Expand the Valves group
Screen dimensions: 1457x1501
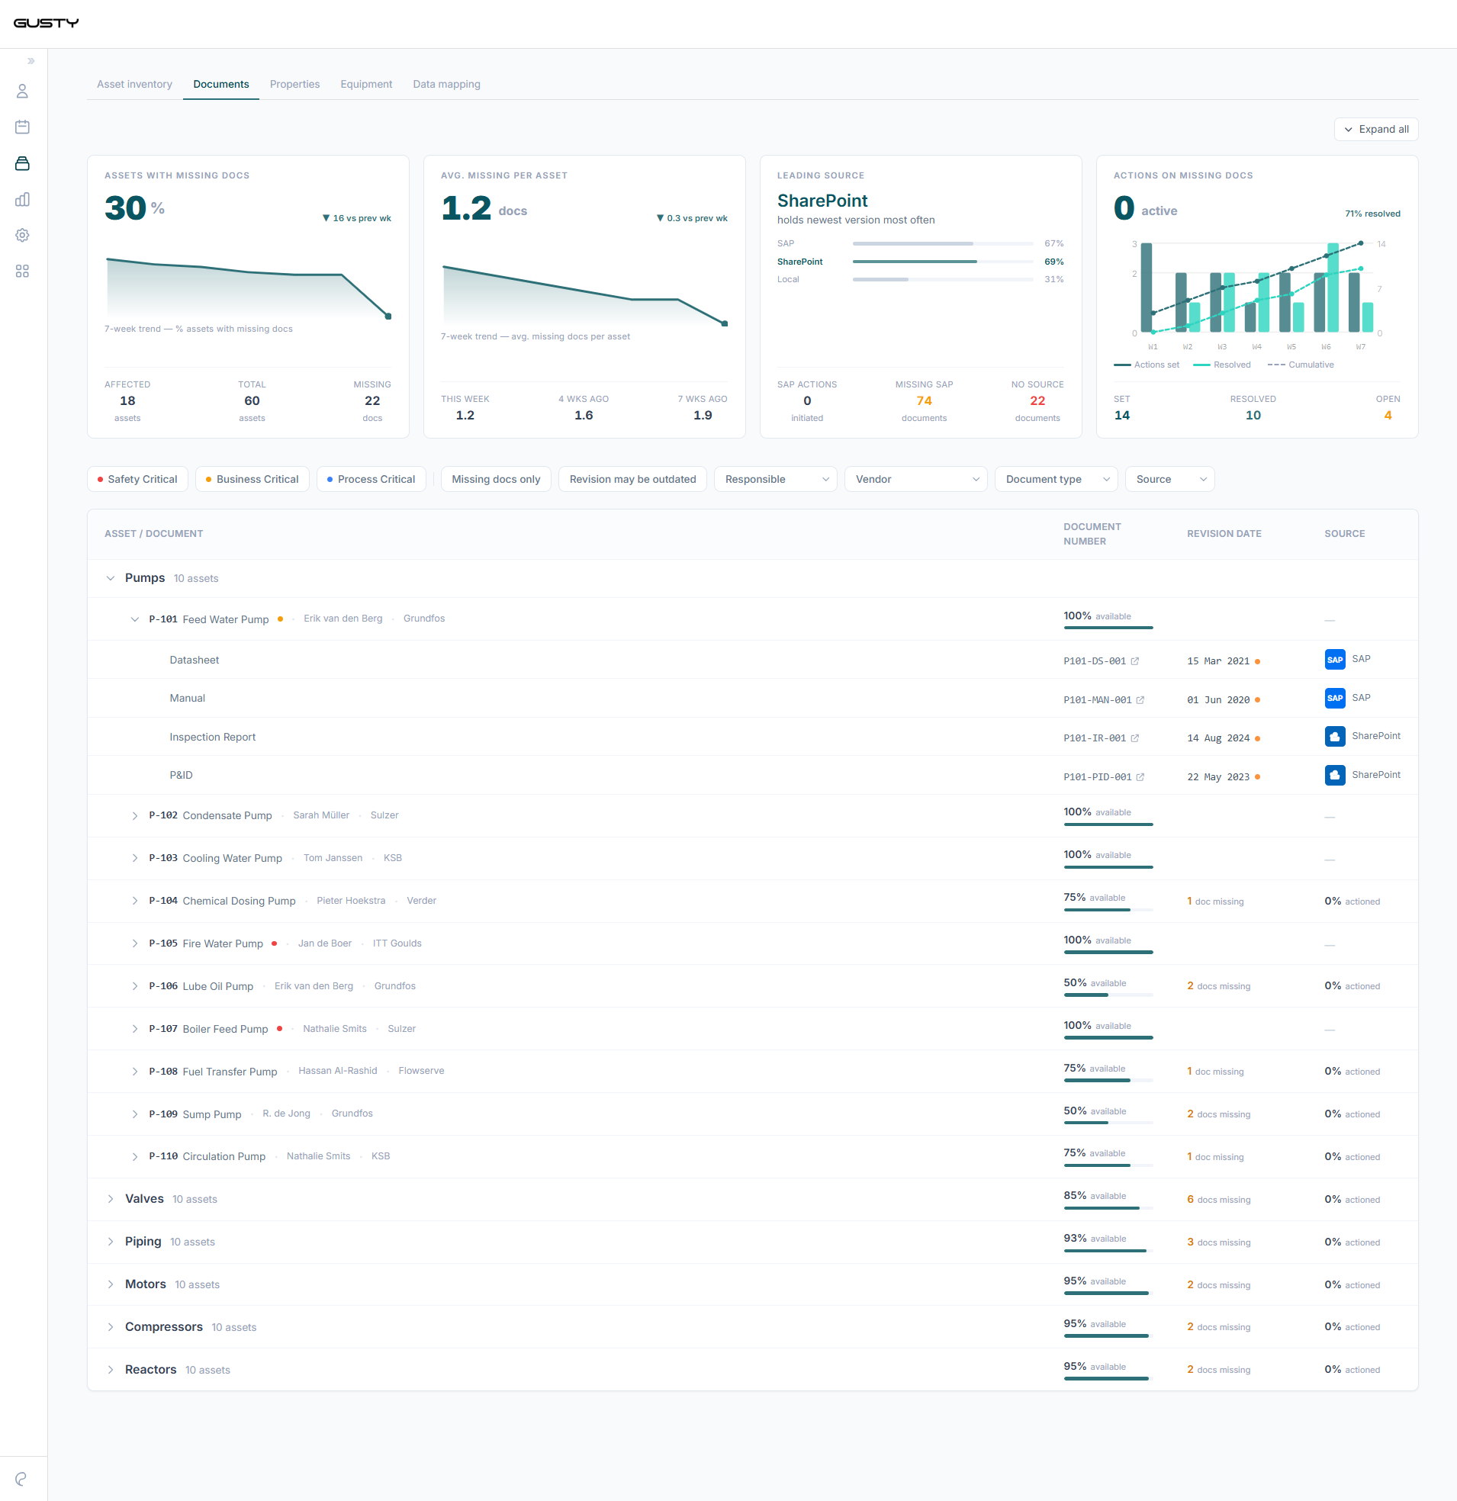tap(111, 1199)
